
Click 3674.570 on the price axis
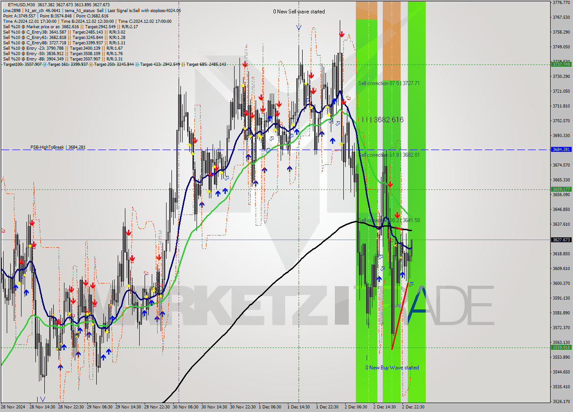[561, 165]
